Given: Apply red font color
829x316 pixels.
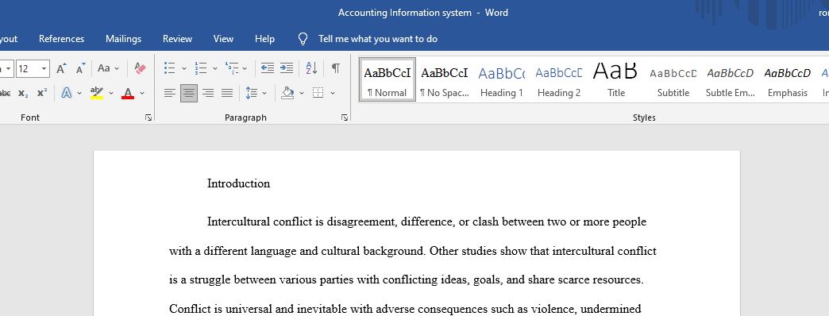Looking at the screenshot, I should 127,93.
